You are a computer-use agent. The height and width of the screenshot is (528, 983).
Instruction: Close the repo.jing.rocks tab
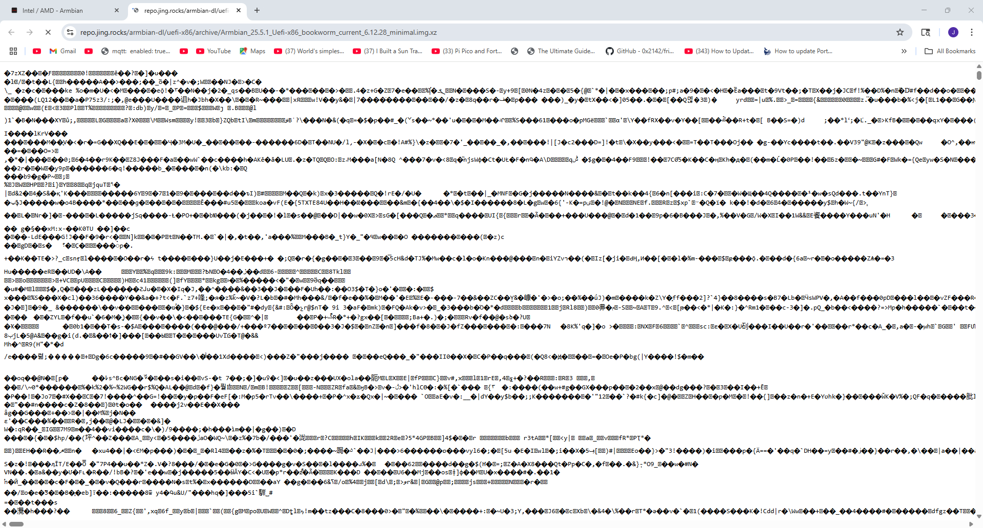tap(239, 10)
